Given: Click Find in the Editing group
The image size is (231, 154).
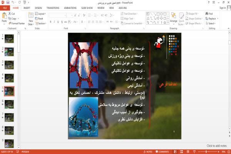Looking at the screenshot, I should 209,14.
